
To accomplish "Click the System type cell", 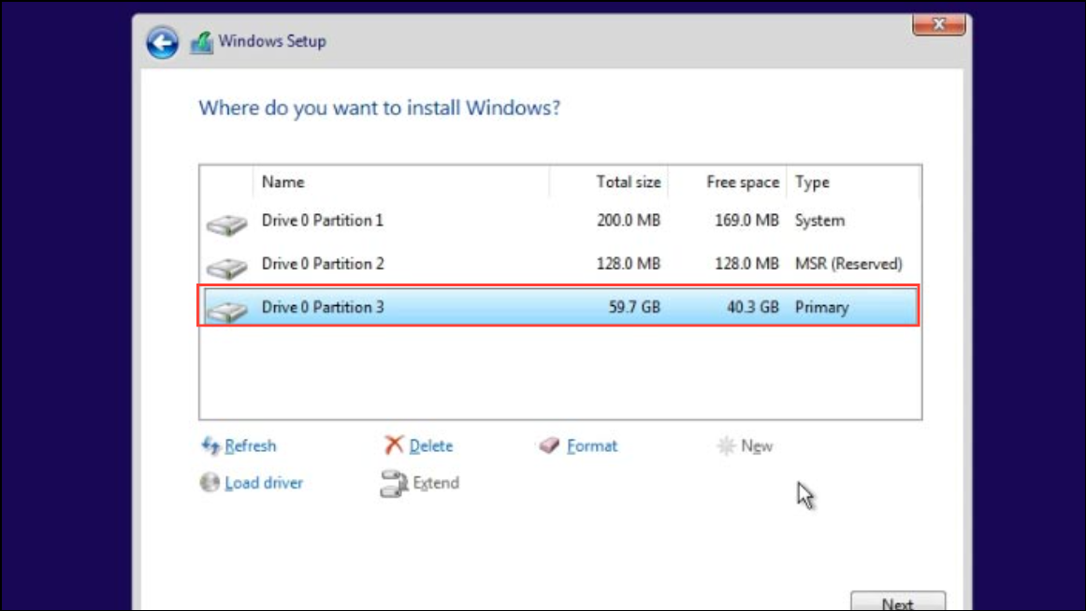I will tap(819, 221).
